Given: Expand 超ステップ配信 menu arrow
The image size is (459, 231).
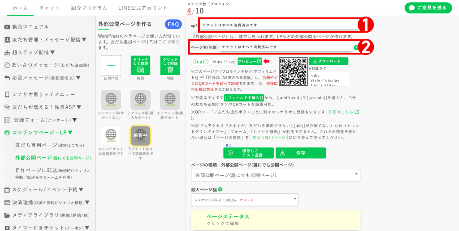Looking at the screenshot, I should pyautogui.click(x=53, y=53).
